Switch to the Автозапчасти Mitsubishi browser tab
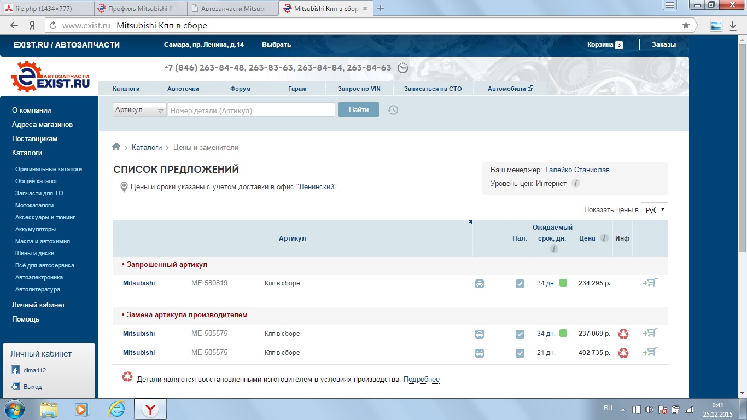Image resolution: width=747 pixels, height=420 pixels. (232, 9)
